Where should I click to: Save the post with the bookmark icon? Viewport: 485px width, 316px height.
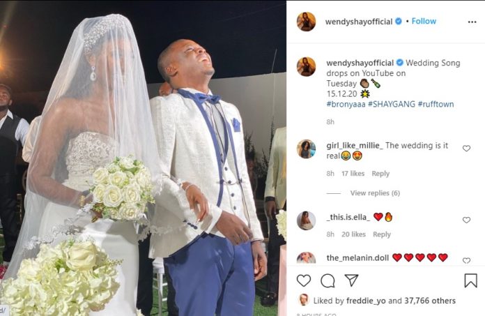coord(470,280)
